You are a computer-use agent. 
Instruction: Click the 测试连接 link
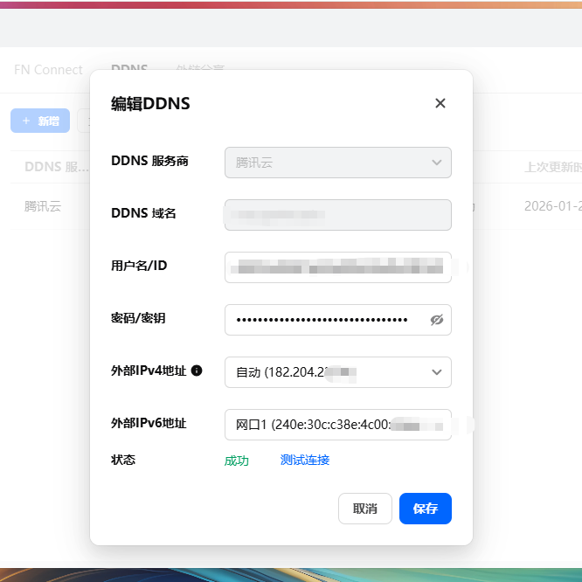(305, 460)
